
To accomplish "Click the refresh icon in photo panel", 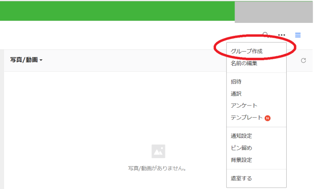I will (x=303, y=61).
